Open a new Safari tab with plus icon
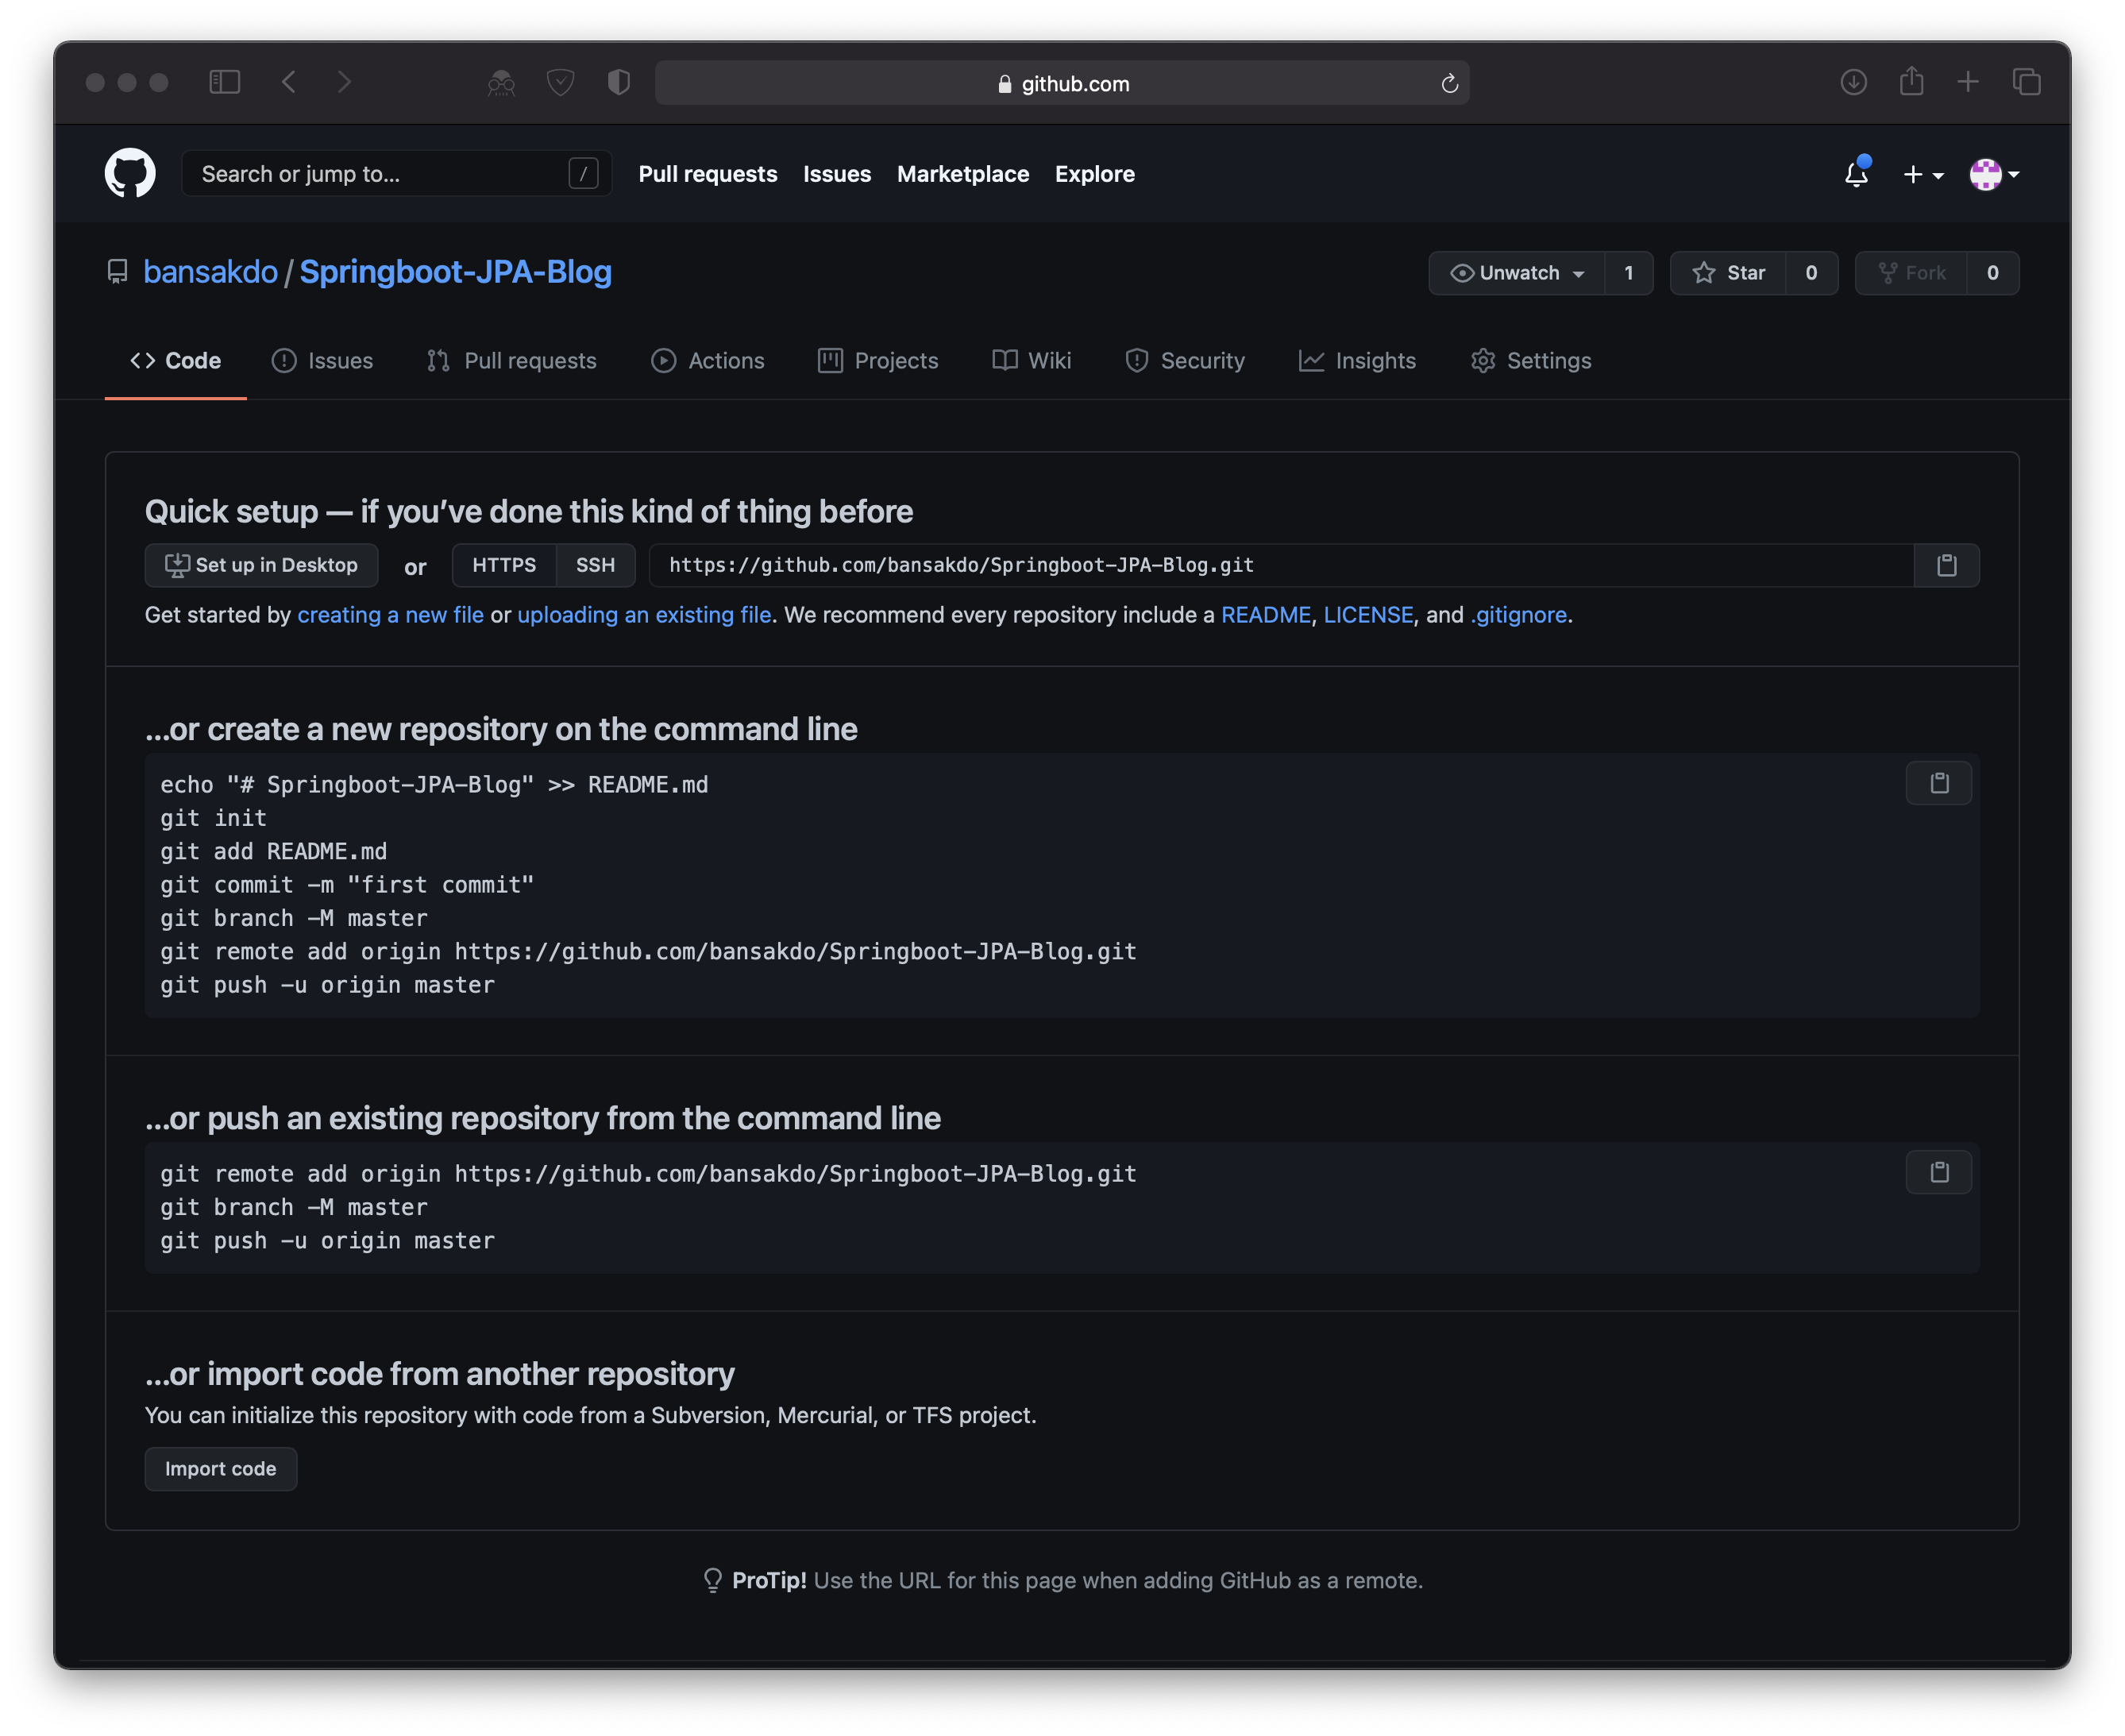This screenshot has height=1736, width=2125. [x=1967, y=82]
